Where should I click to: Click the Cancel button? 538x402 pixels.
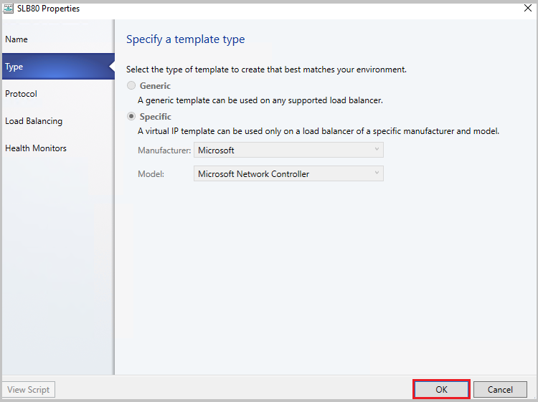point(500,389)
